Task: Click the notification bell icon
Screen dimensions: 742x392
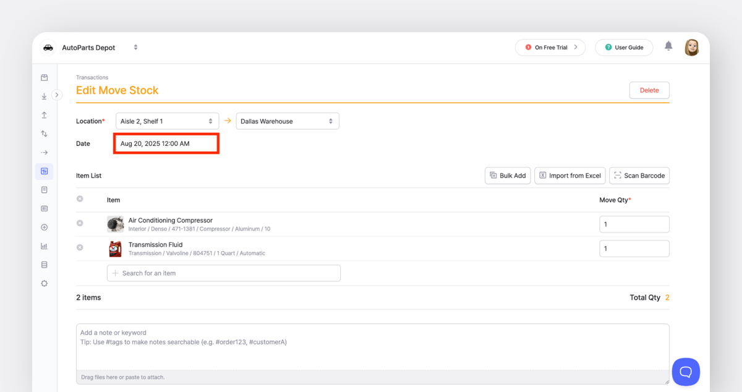Action: (x=668, y=47)
